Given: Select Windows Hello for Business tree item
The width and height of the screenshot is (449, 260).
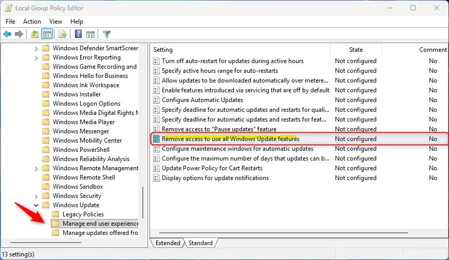Looking at the screenshot, I should [x=90, y=76].
